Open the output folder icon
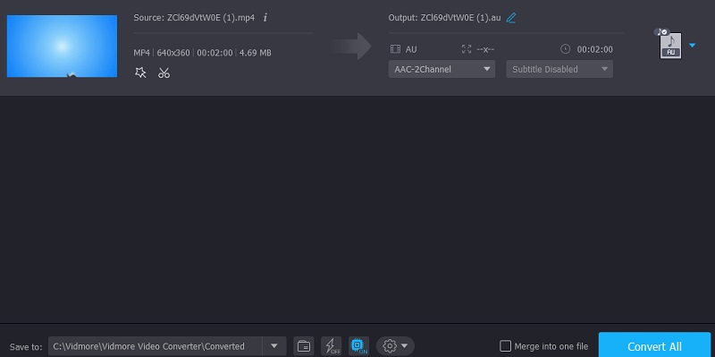This screenshot has height=357, width=715. (304, 346)
